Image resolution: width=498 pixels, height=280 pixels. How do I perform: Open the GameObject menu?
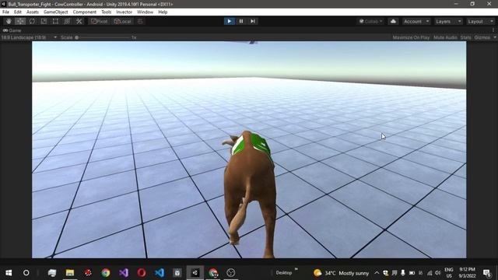(55, 12)
